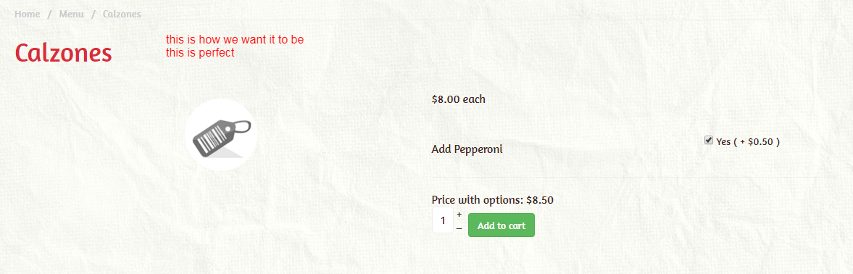
Task: Click the '$8.00 each' price text
Action: coord(458,99)
